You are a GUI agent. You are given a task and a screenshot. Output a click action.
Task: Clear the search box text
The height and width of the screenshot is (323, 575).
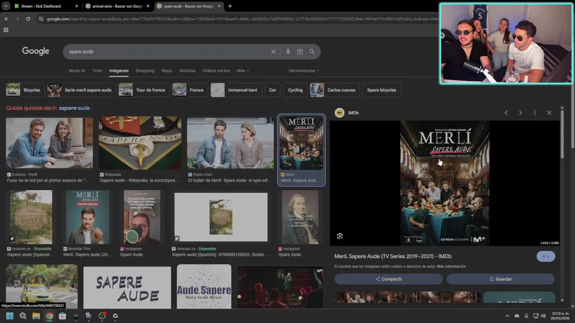pyautogui.click(x=273, y=52)
